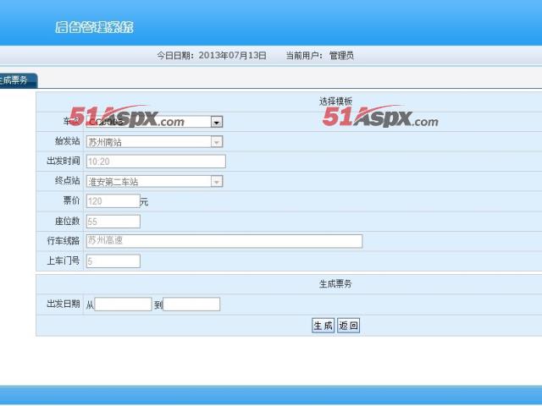Focus the 票价 input field
The width and height of the screenshot is (542, 406).
coord(113,201)
